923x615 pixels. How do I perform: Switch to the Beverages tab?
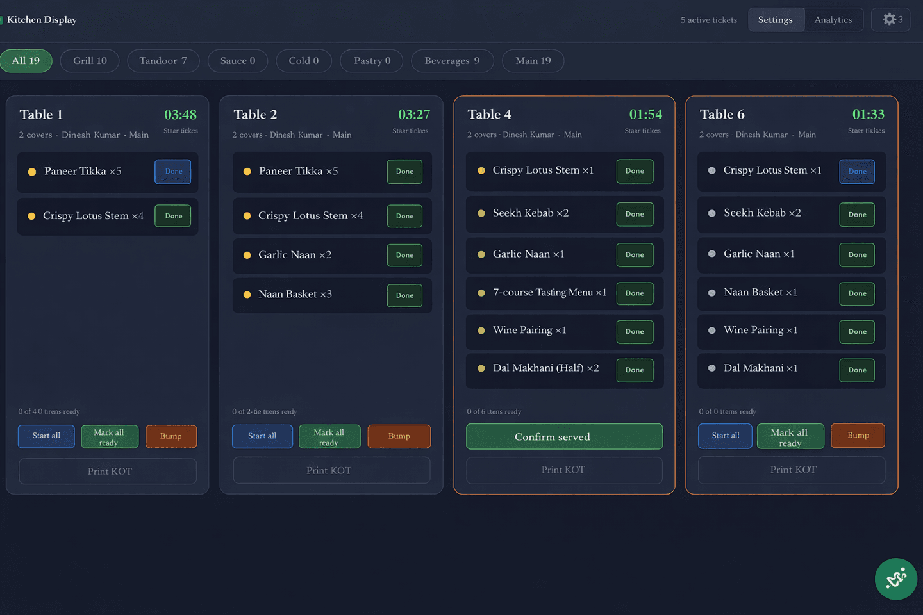pyautogui.click(x=452, y=60)
